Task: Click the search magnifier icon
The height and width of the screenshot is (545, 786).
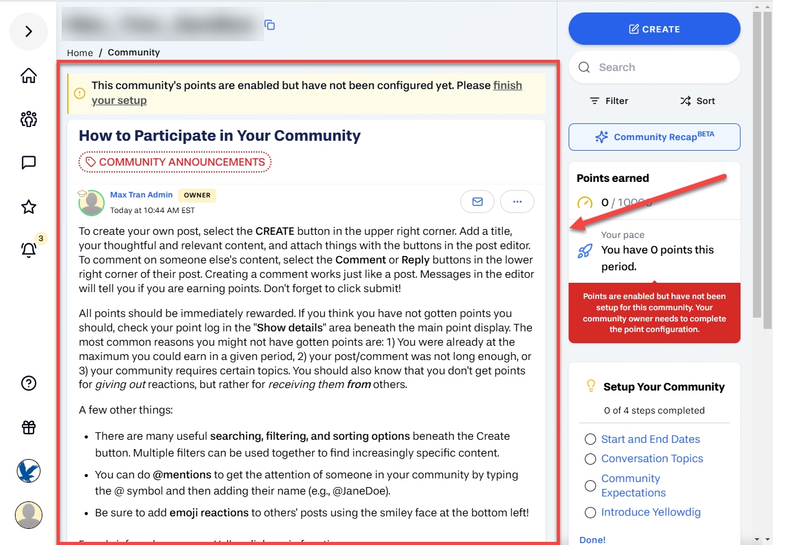Action: (584, 67)
